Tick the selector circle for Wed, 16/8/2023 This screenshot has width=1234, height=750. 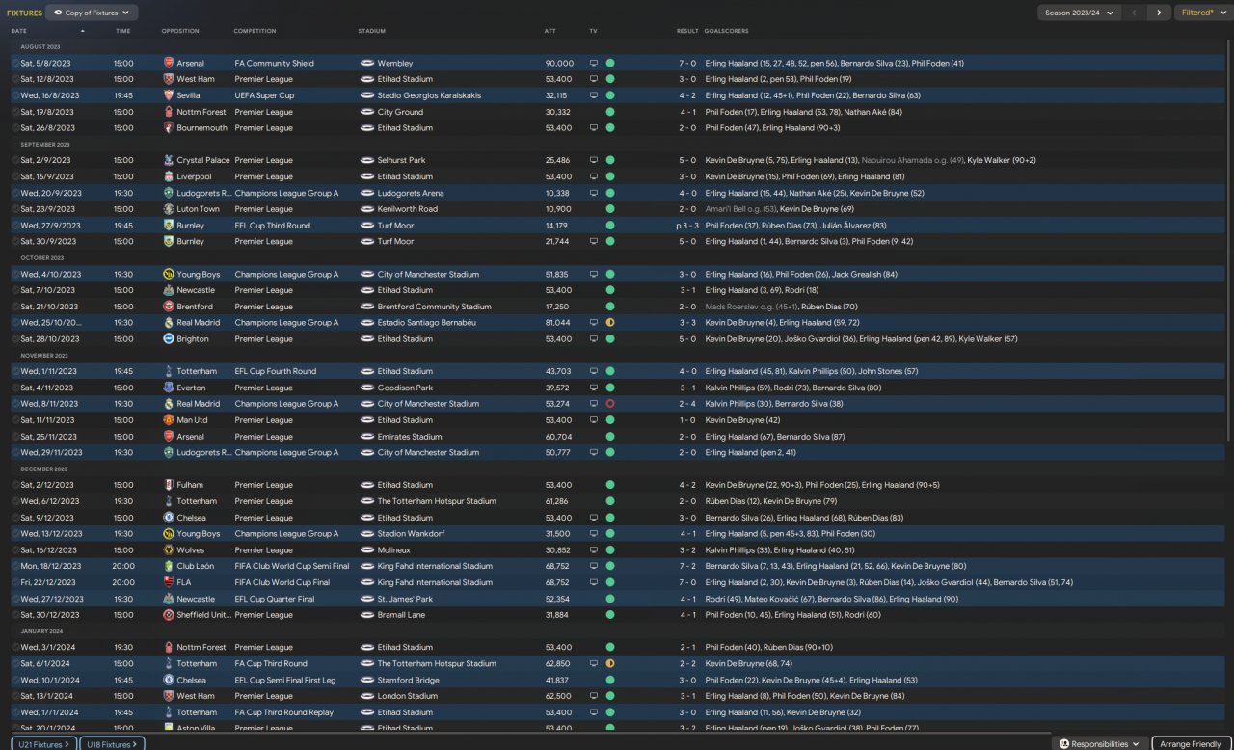15,95
